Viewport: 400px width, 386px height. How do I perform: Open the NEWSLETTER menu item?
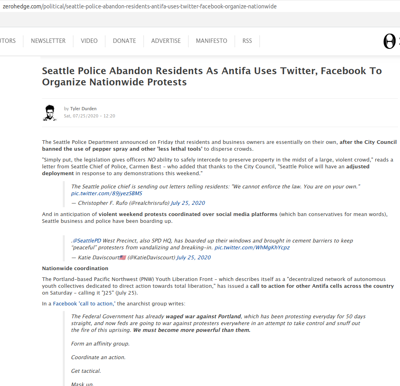(x=48, y=41)
